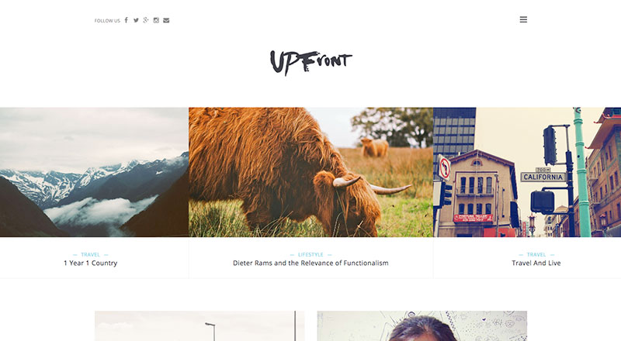Select the Travel category above Travel And Live

(536, 254)
